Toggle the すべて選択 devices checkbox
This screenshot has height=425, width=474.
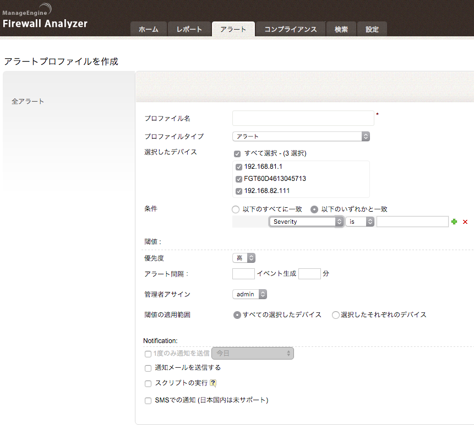(237, 153)
